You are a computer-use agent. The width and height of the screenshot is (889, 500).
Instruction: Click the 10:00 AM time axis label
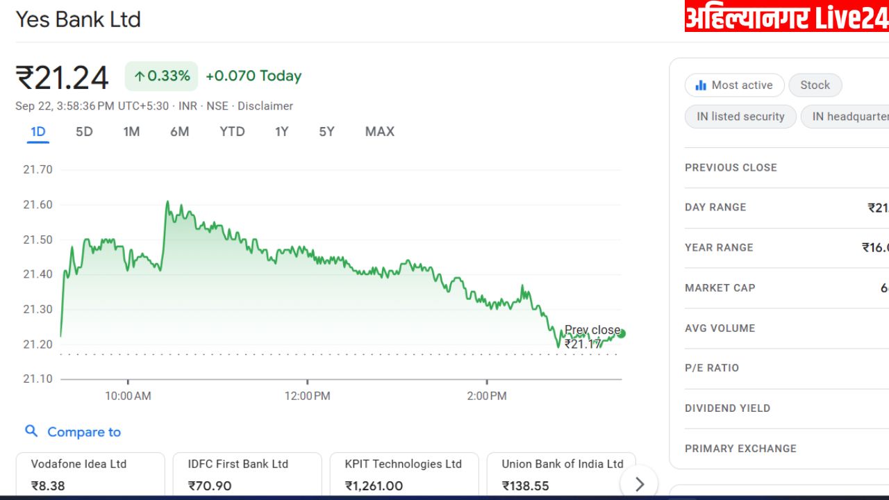pos(128,396)
